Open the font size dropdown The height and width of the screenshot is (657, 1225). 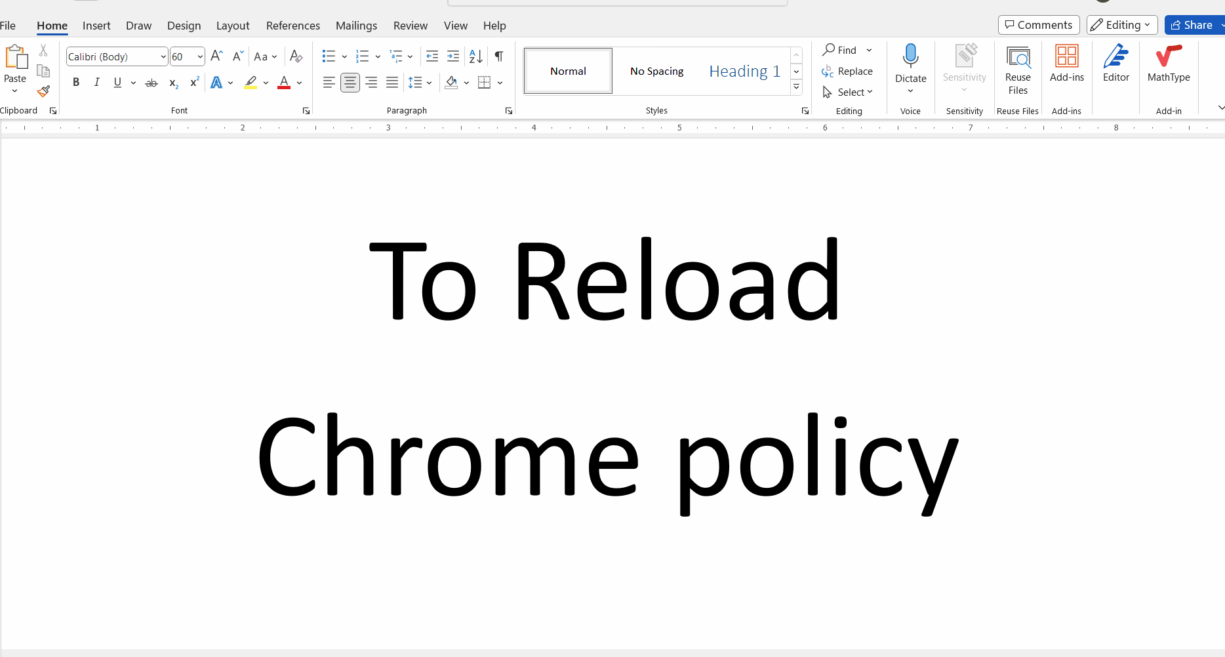(x=200, y=57)
